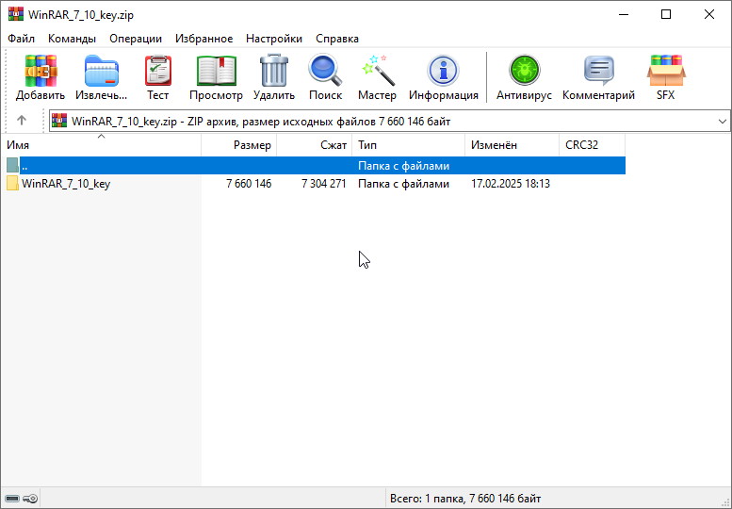Screen dimensions: 732x509
Task: Click the key password icon in status bar
Action: coord(30,499)
